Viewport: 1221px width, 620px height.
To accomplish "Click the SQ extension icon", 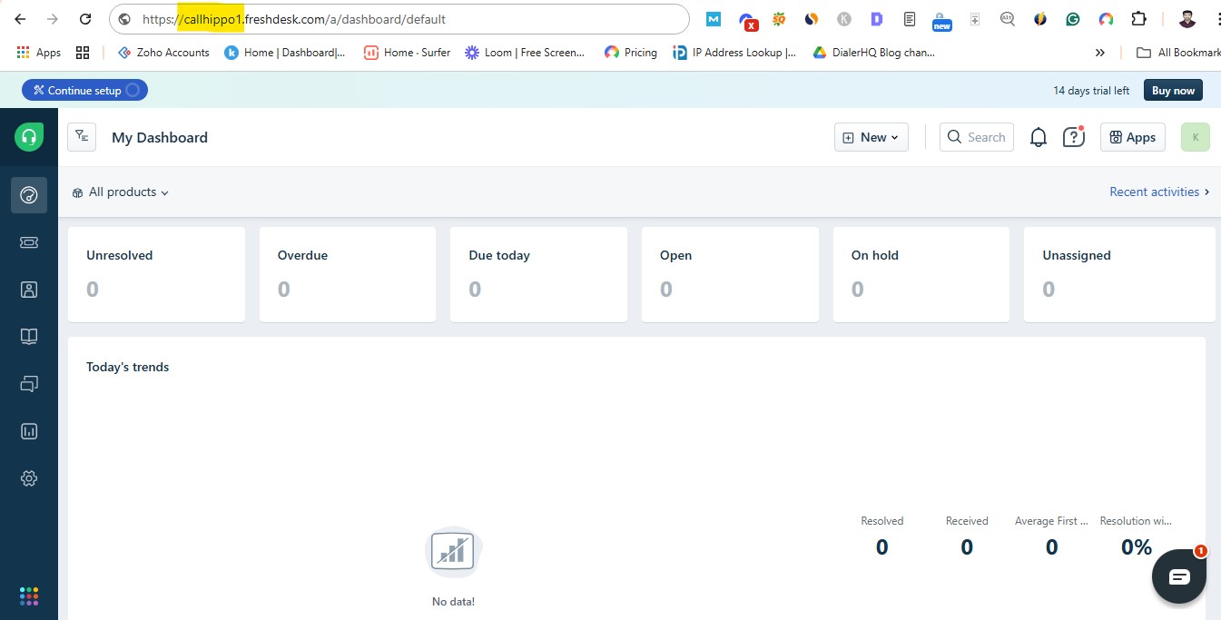I will coord(779,19).
